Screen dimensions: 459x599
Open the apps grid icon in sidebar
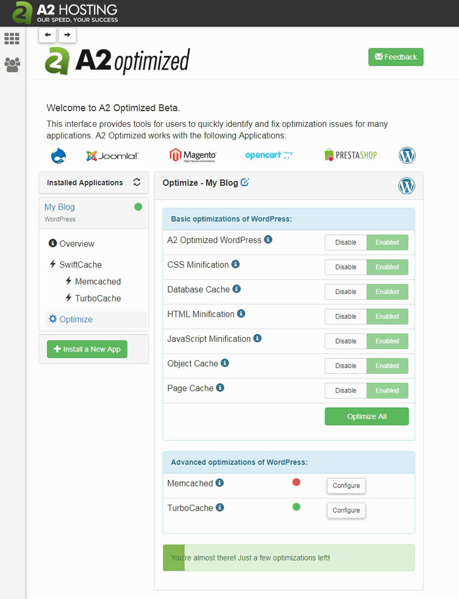(x=12, y=38)
